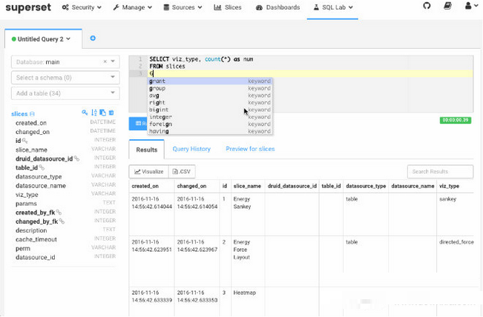
Task: Choose 'group' keyword from autocomplete list
Action: (x=210, y=88)
